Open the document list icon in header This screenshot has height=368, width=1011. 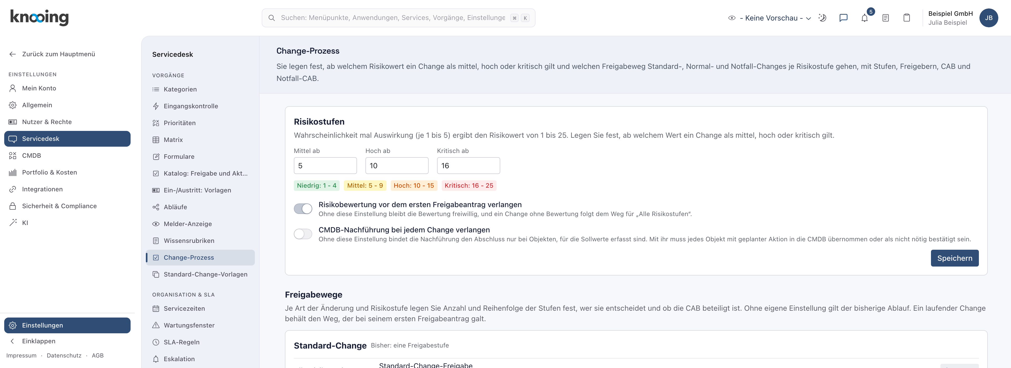[x=885, y=18]
